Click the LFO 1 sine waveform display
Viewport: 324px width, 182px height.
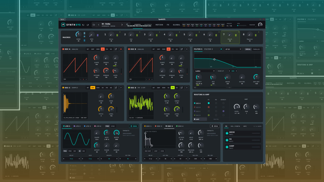tap(77, 139)
